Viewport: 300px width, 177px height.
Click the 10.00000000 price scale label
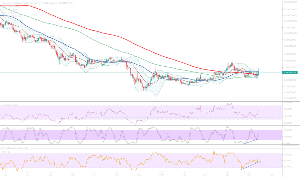click(x=291, y=33)
